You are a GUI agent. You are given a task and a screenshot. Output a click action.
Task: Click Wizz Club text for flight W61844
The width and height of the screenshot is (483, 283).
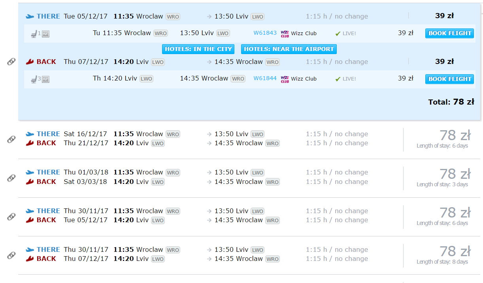[x=304, y=79]
